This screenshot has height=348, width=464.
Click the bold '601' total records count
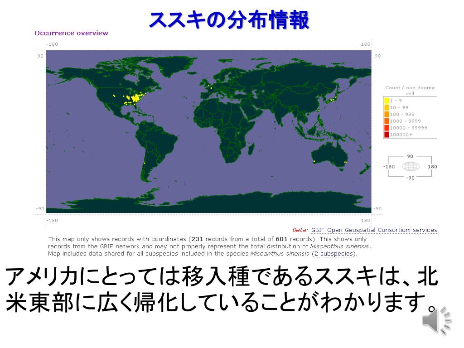[281, 239]
